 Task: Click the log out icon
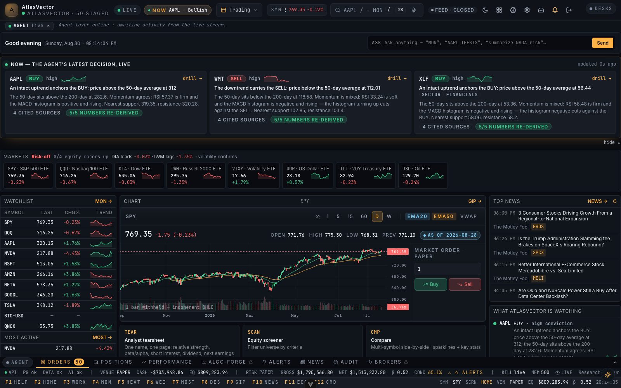[x=569, y=10]
